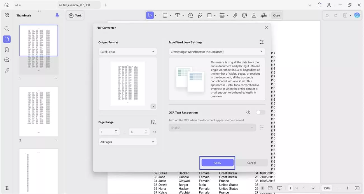Launch the AI assistant icon top right

(357, 15)
